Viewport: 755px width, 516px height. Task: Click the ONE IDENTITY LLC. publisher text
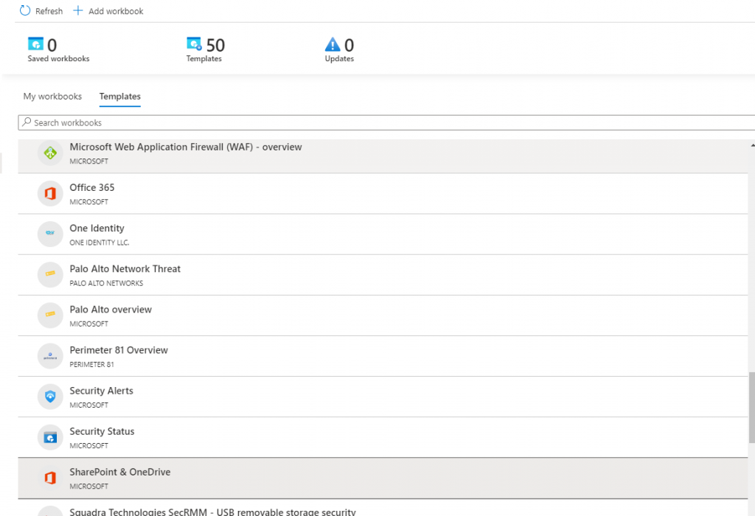100,243
